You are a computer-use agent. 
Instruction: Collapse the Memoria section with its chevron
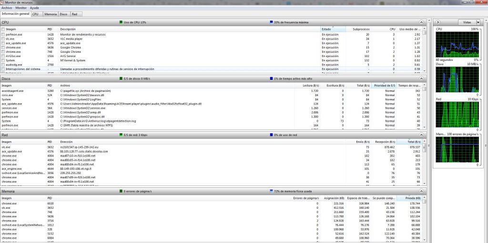[x=421, y=191]
